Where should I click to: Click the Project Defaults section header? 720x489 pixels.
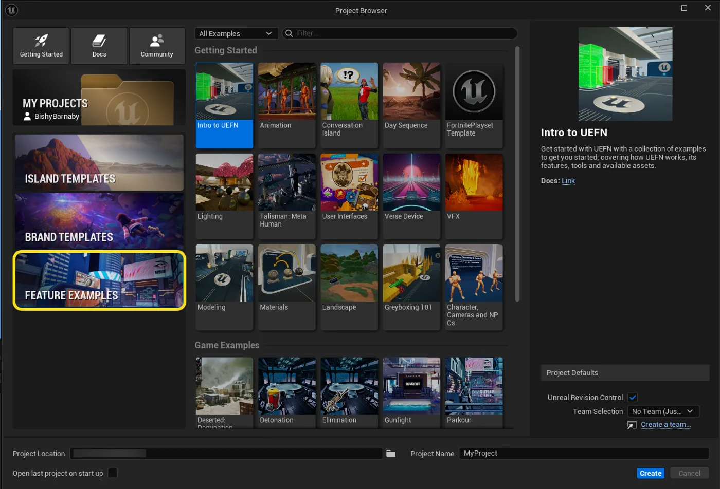(625, 373)
